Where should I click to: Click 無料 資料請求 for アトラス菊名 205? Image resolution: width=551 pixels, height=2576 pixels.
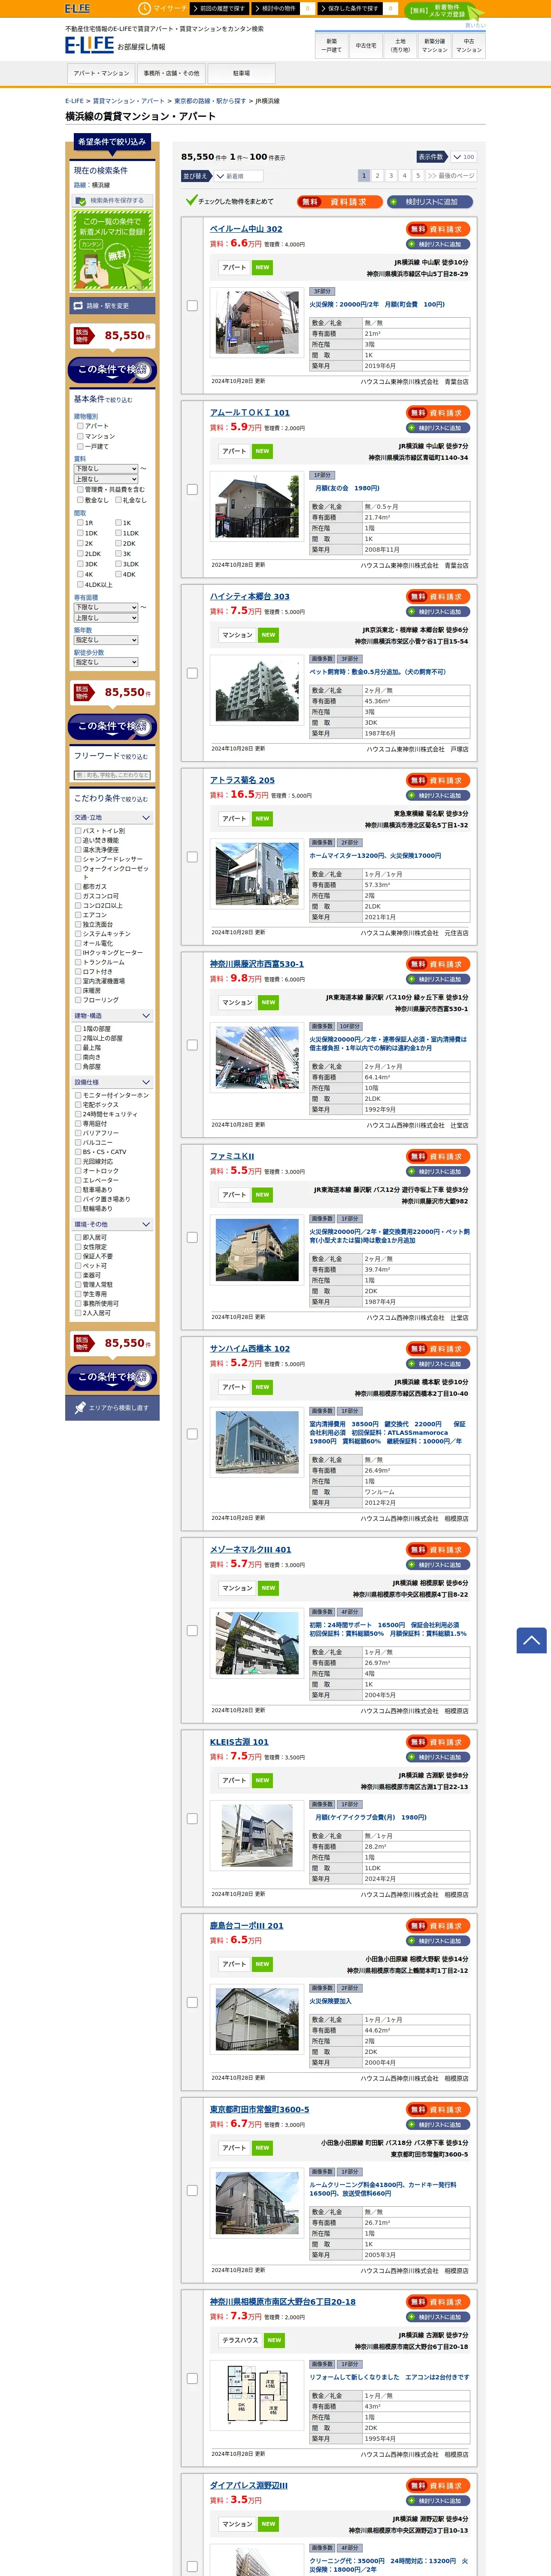click(x=439, y=780)
